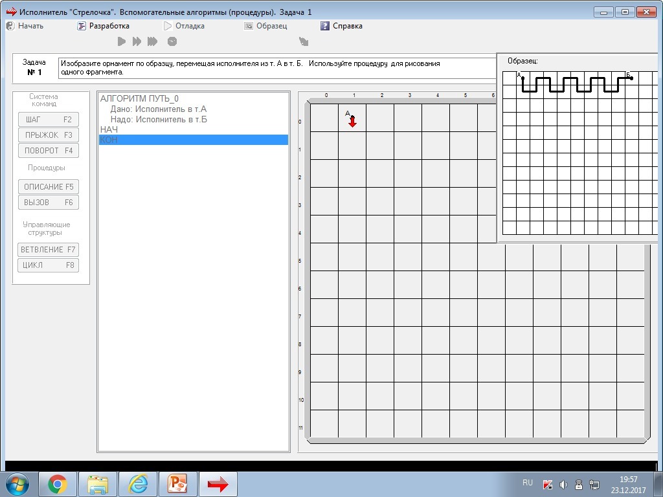Click the Kaspersky antivirus tray icon
The width and height of the screenshot is (663, 497).
548,485
